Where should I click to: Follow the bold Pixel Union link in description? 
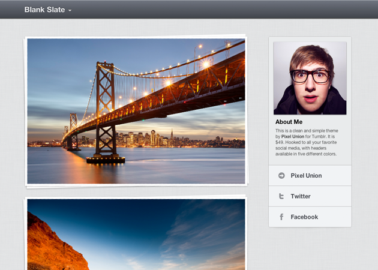pos(293,136)
